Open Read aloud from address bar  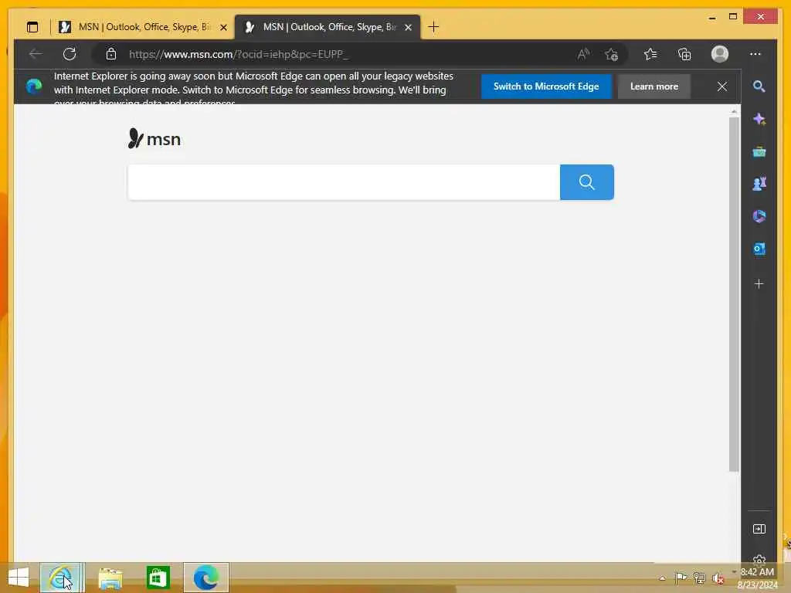click(x=583, y=54)
